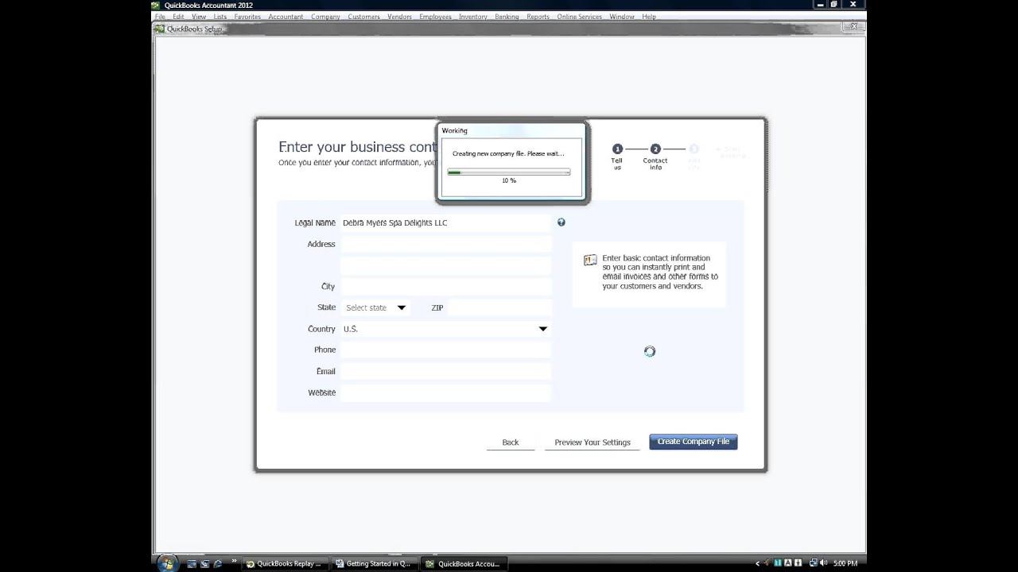Click QuickBooks Accou... taskbar item
1018x572 pixels.
pos(464,563)
